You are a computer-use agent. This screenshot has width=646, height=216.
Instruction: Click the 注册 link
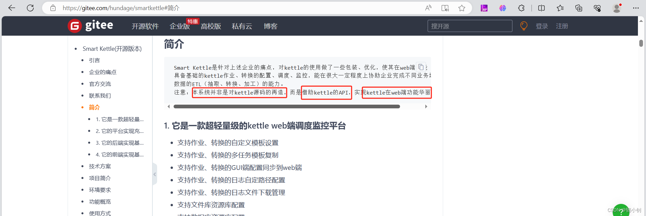pyautogui.click(x=562, y=26)
